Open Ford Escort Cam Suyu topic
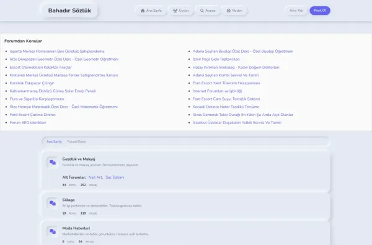This screenshot has width=372, height=245. pyautogui.click(x=226, y=99)
